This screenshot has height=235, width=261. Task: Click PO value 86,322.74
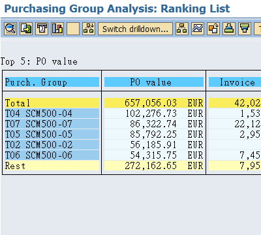(154, 124)
